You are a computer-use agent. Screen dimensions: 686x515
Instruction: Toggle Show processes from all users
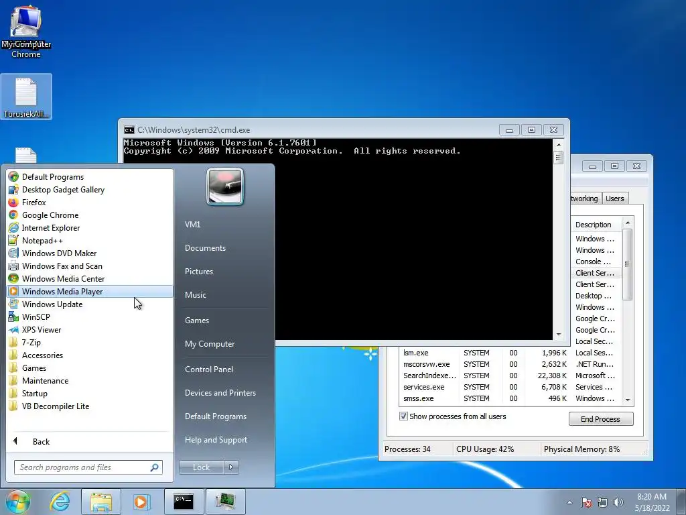(x=403, y=416)
